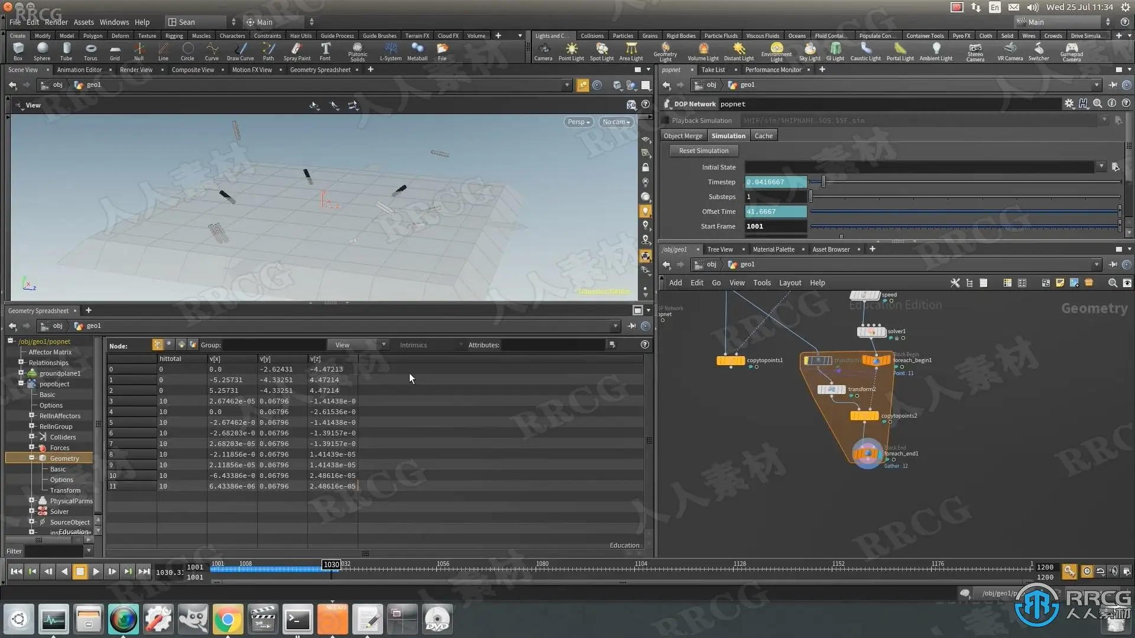1135x638 pixels.
Task: Jump to the first frame
Action: [x=17, y=571]
